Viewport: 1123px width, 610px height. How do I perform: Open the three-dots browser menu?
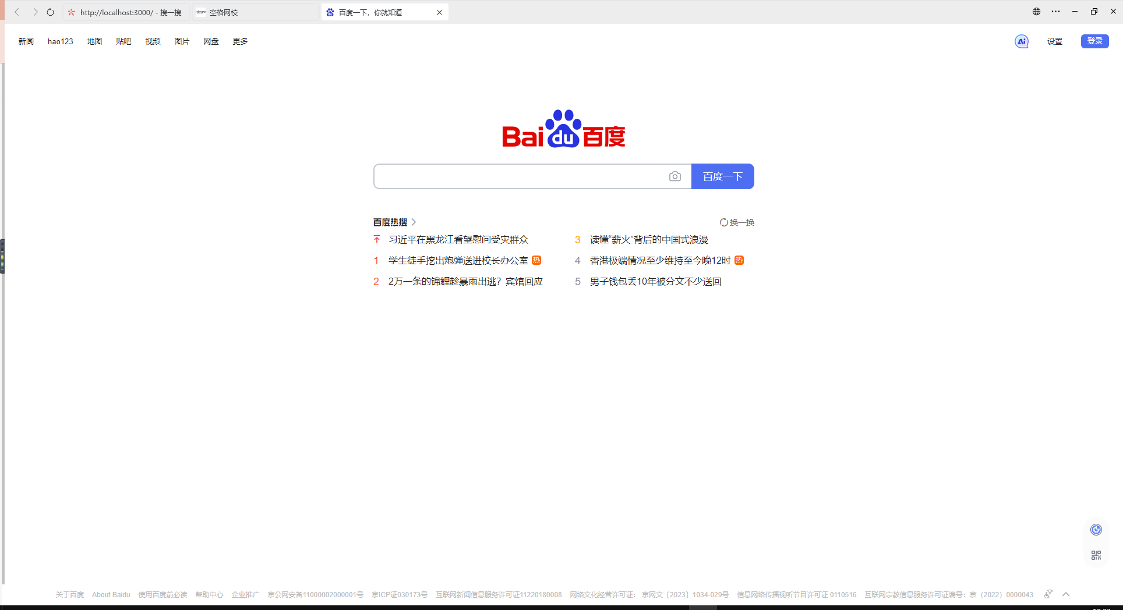(1055, 12)
